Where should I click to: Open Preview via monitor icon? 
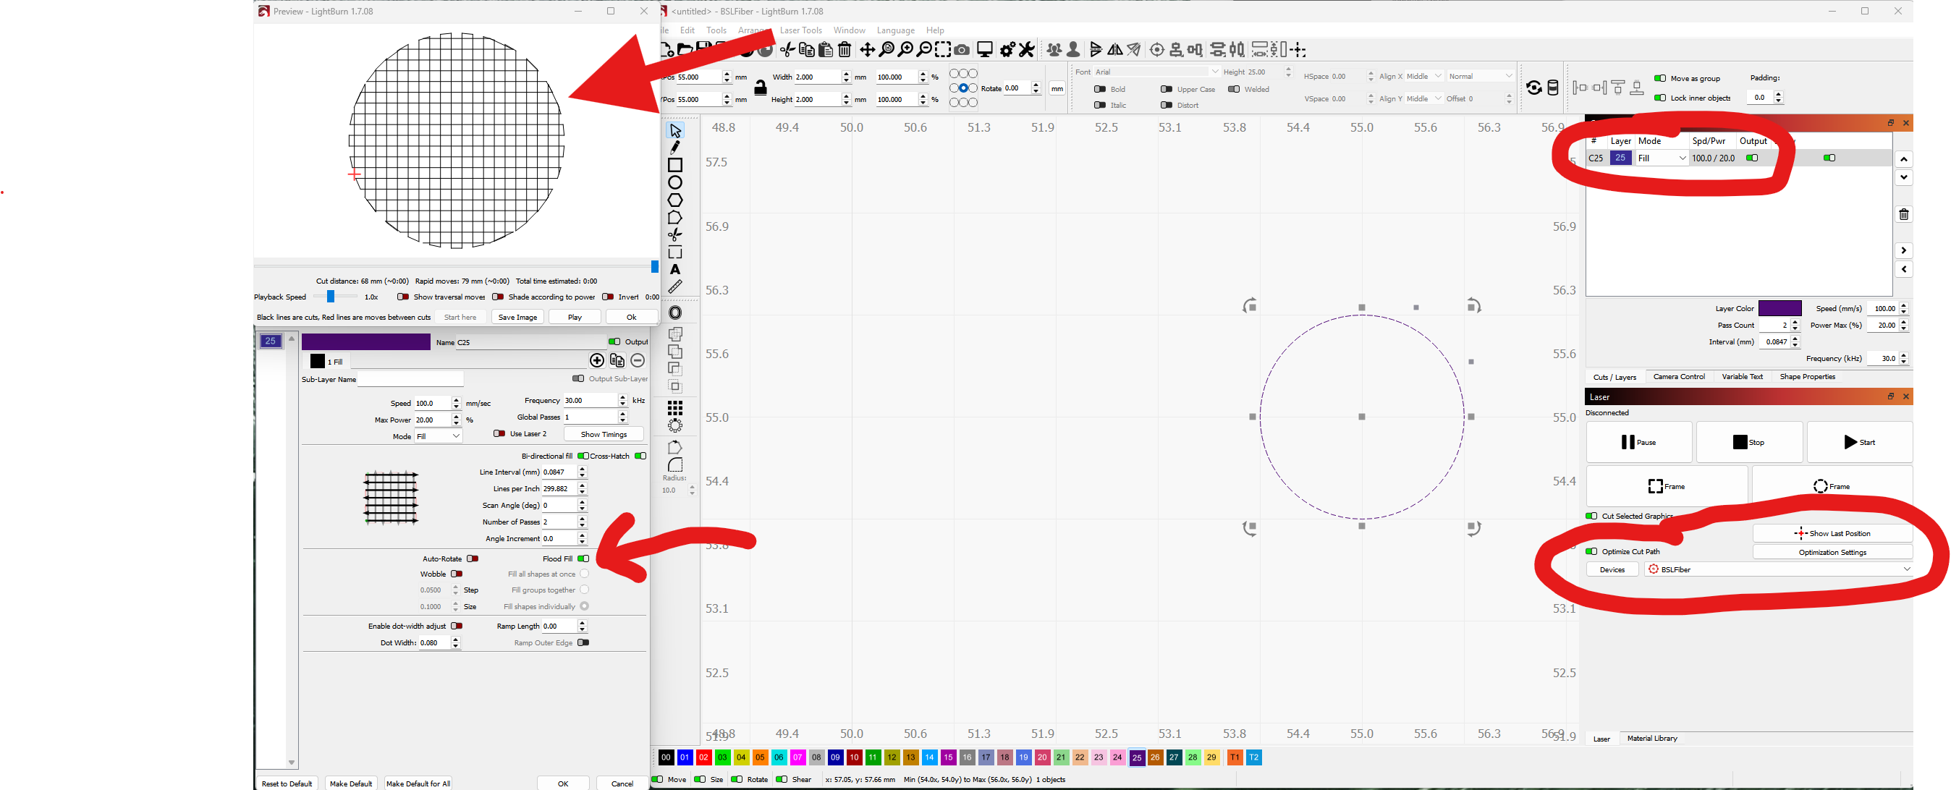[985, 50]
